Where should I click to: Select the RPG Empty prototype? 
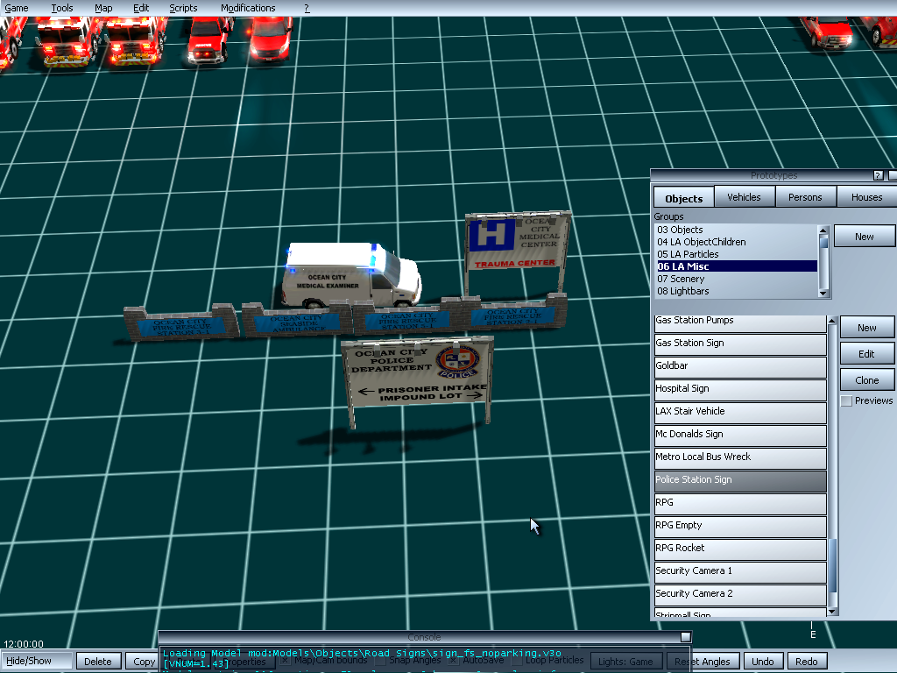pyautogui.click(x=740, y=527)
